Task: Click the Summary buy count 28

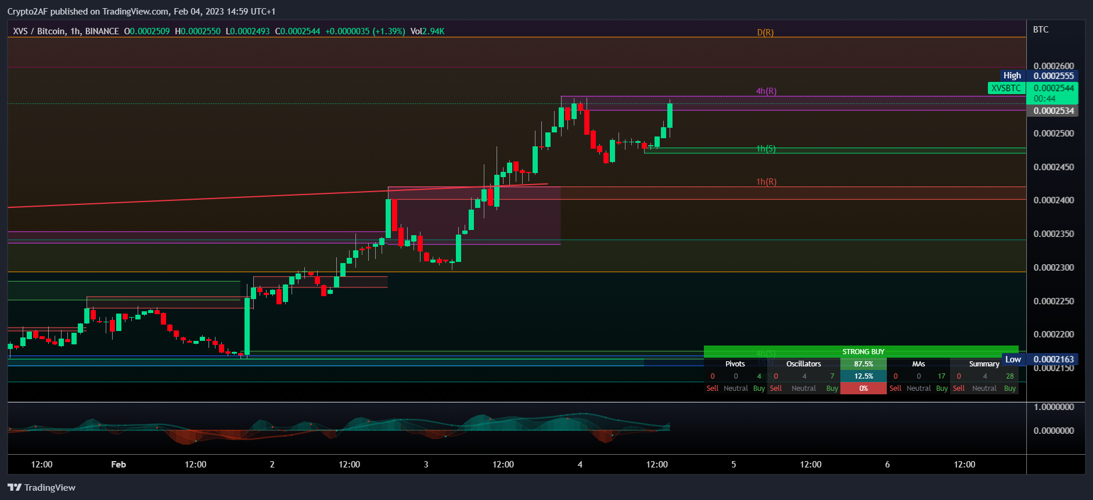Action: (1010, 376)
